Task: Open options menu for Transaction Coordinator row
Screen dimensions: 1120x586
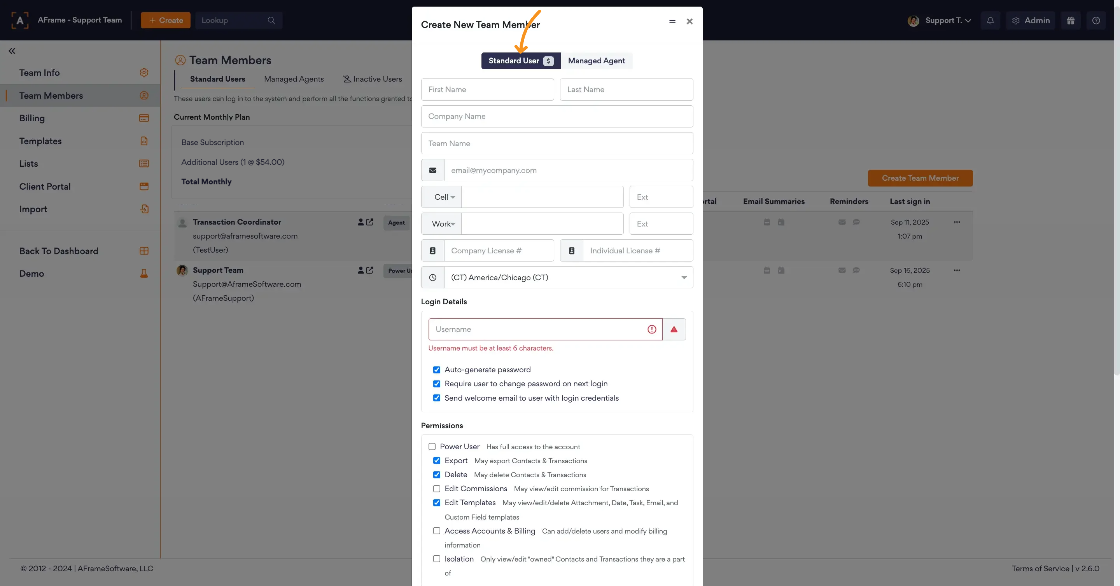Action: (x=957, y=222)
